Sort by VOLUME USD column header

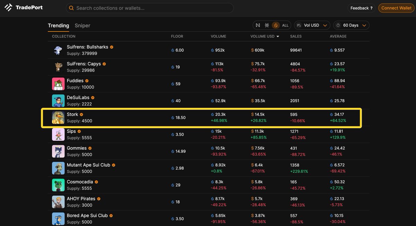click(x=265, y=36)
